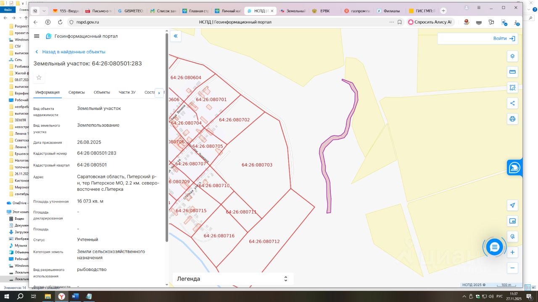Go back in the browser
The image size is (538, 302).
(x=35, y=22)
